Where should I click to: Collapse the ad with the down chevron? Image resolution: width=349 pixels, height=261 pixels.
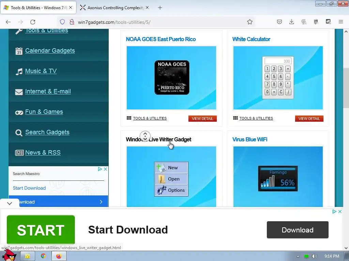[10, 203]
